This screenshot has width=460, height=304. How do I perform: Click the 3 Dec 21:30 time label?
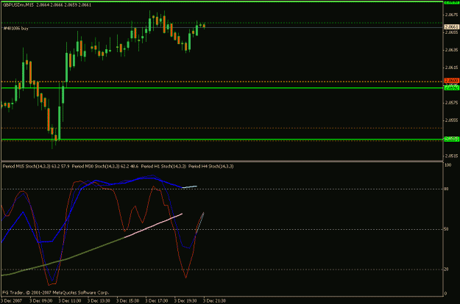tap(214, 300)
